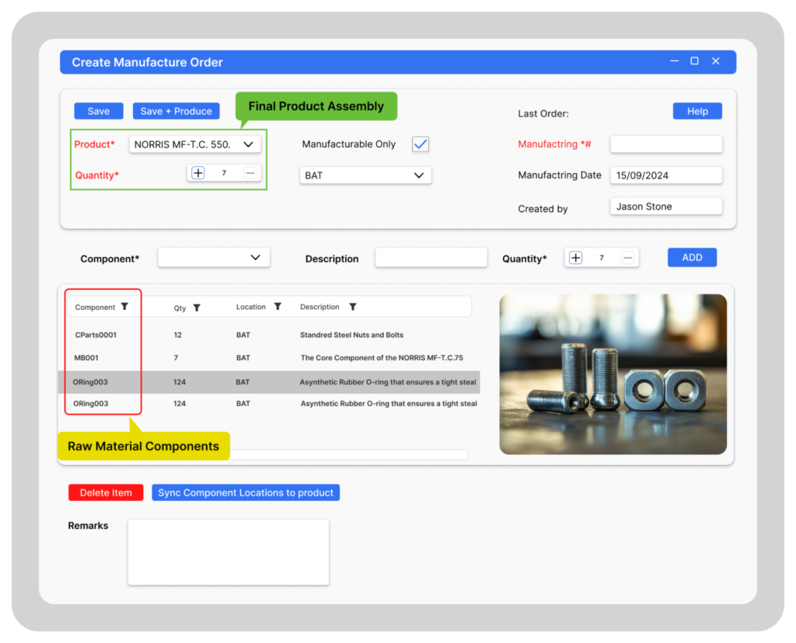Select the highlighted ORing003 row
The height and width of the screenshot is (643, 796).
[x=269, y=382]
